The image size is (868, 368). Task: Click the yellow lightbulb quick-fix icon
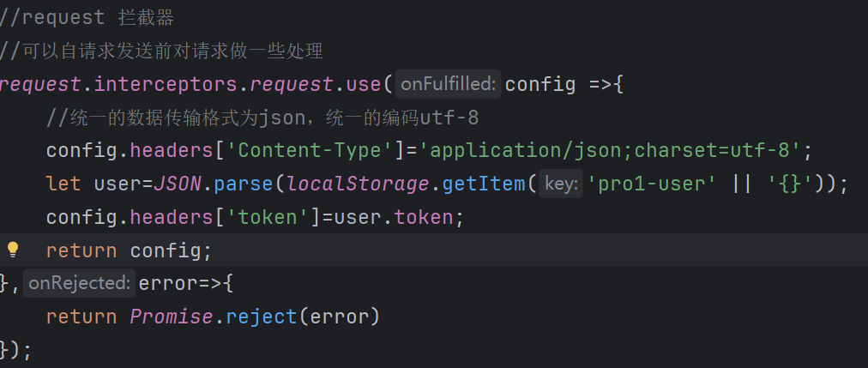pyautogui.click(x=13, y=250)
